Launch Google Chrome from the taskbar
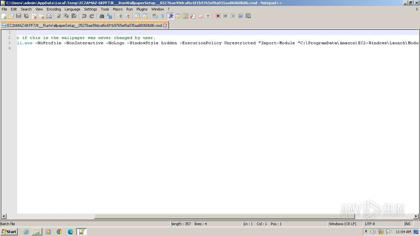The width and height of the screenshot is (420, 236). click(59, 232)
